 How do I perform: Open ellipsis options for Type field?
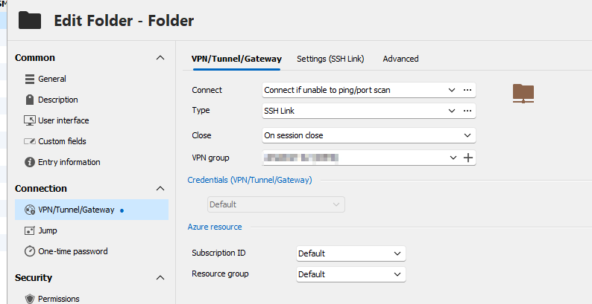[x=467, y=111]
